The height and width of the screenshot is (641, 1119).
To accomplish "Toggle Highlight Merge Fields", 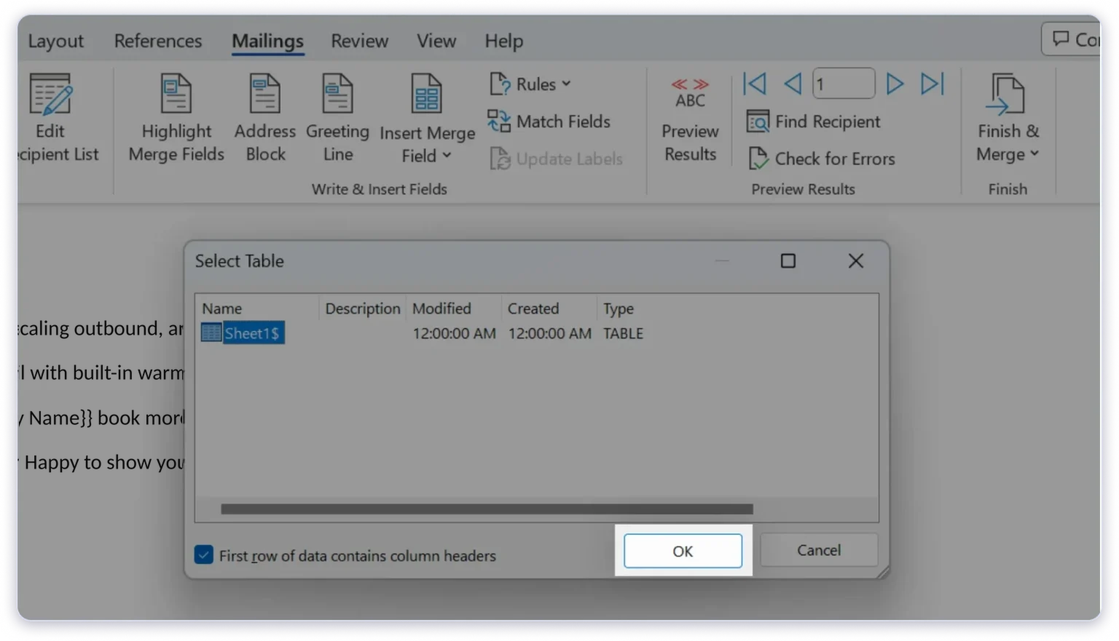I will [x=176, y=118].
